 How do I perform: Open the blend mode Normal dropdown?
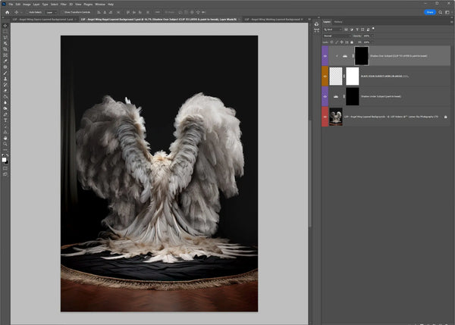click(336, 36)
